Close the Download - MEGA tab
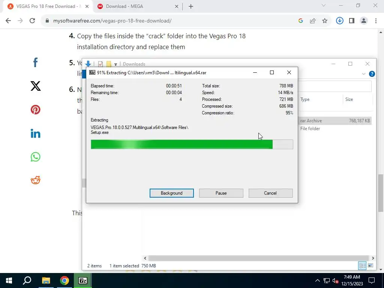 177,7
